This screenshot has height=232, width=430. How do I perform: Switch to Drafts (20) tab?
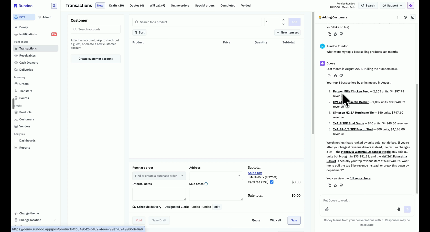[x=116, y=5]
